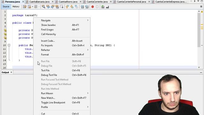Screen dimensions: 204x115
Task: Close the CuentaCorriente.java tab
Action: [x=111, y=2]
